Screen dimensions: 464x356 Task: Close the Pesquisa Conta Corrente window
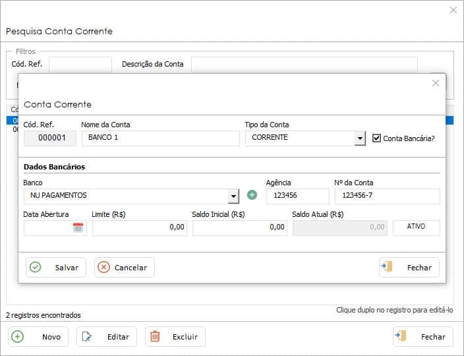pos(453,10)
